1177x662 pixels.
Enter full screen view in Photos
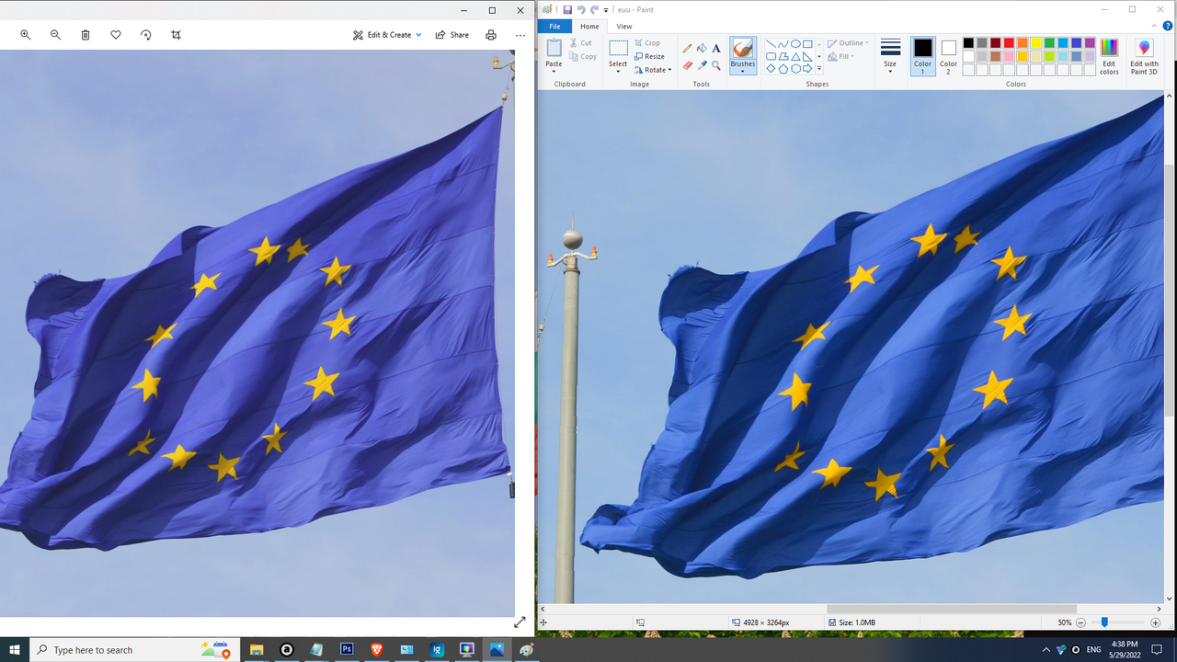tap(520, 622)
